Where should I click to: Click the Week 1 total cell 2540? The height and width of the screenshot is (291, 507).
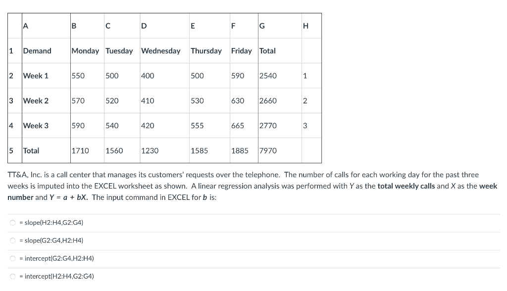[280, 76]
